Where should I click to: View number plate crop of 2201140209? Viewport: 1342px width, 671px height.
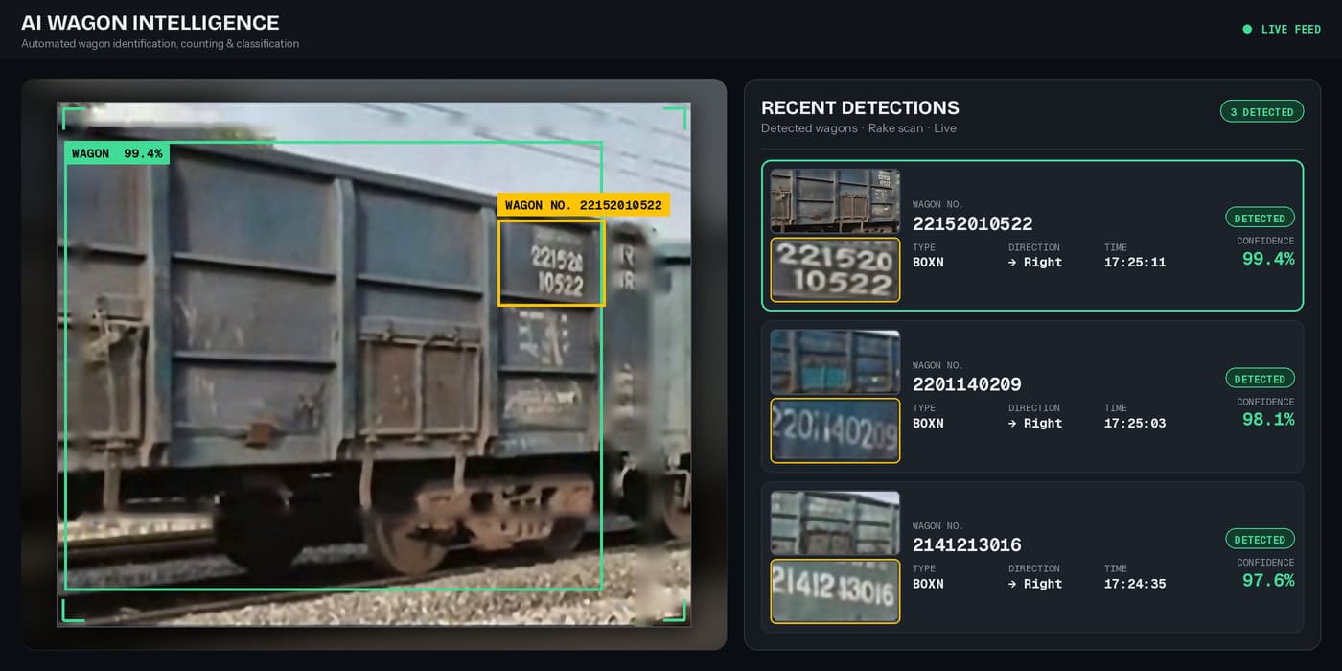click(835, 430)
